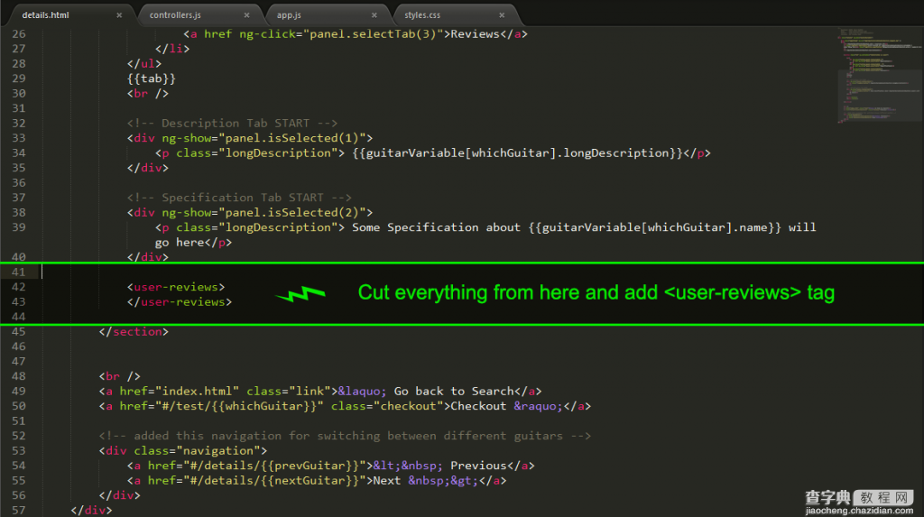Click the opening <user-reviews> tag
924x517 pixels.
tap(176, 287)
